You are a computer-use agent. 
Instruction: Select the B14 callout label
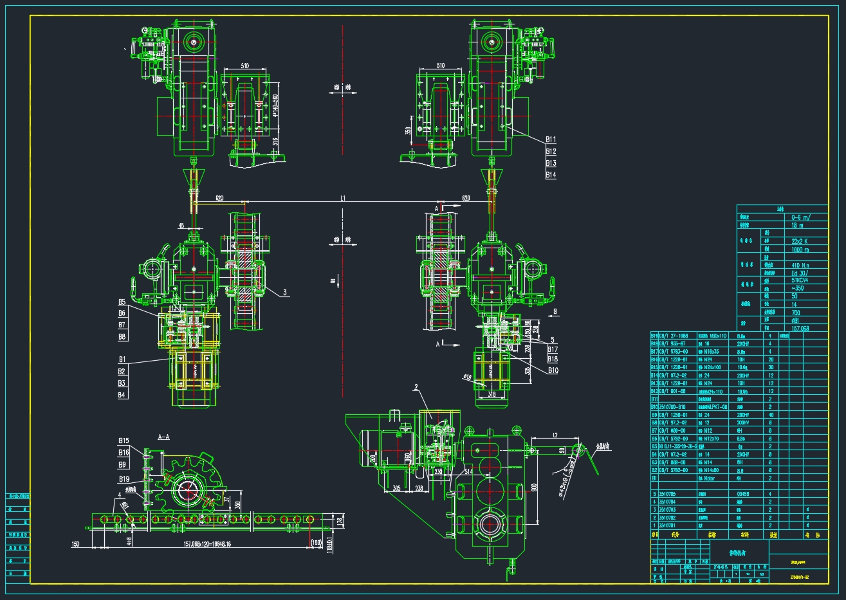pos(551,175)
